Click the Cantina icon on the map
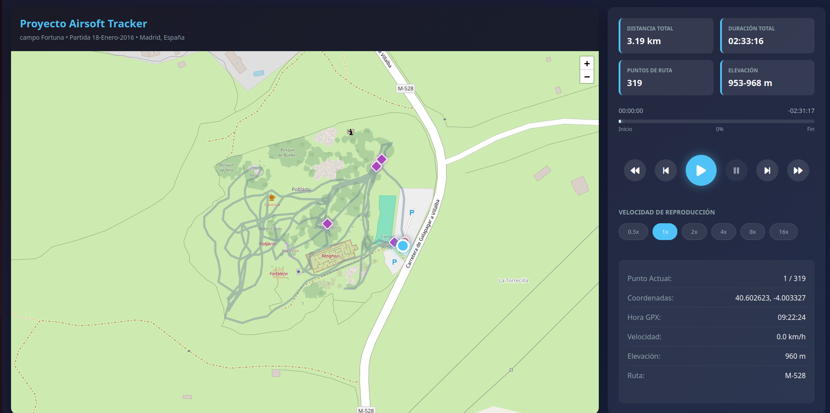Image resolution: width=830 pixels, height=413 pixels. pos(272,198)
